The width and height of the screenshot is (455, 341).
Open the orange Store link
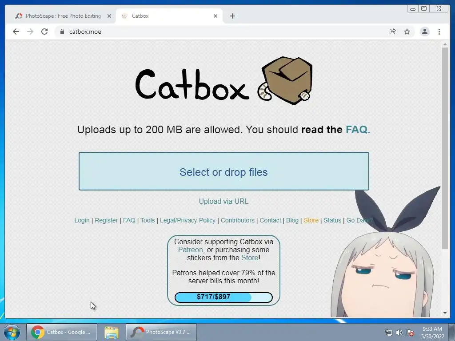[x=311, y=220]
